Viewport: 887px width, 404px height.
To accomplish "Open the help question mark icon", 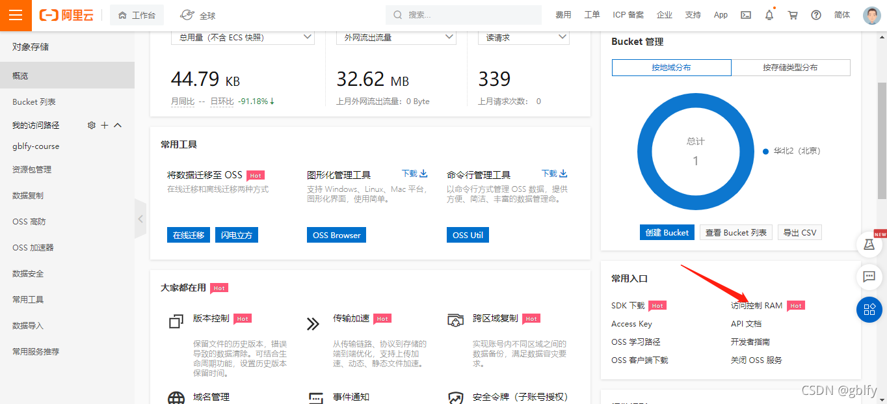I will pyautogui.click(x=816, y=15).
